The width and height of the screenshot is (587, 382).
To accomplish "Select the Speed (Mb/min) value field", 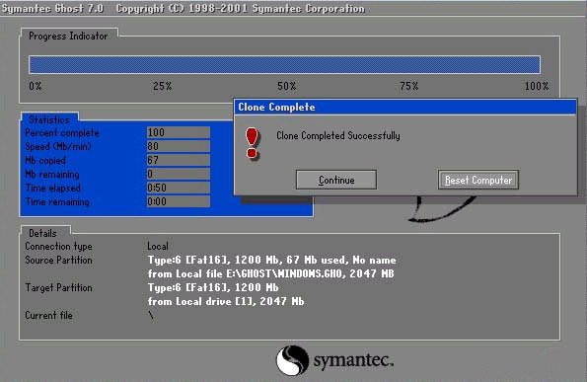I will coord(179,146).
